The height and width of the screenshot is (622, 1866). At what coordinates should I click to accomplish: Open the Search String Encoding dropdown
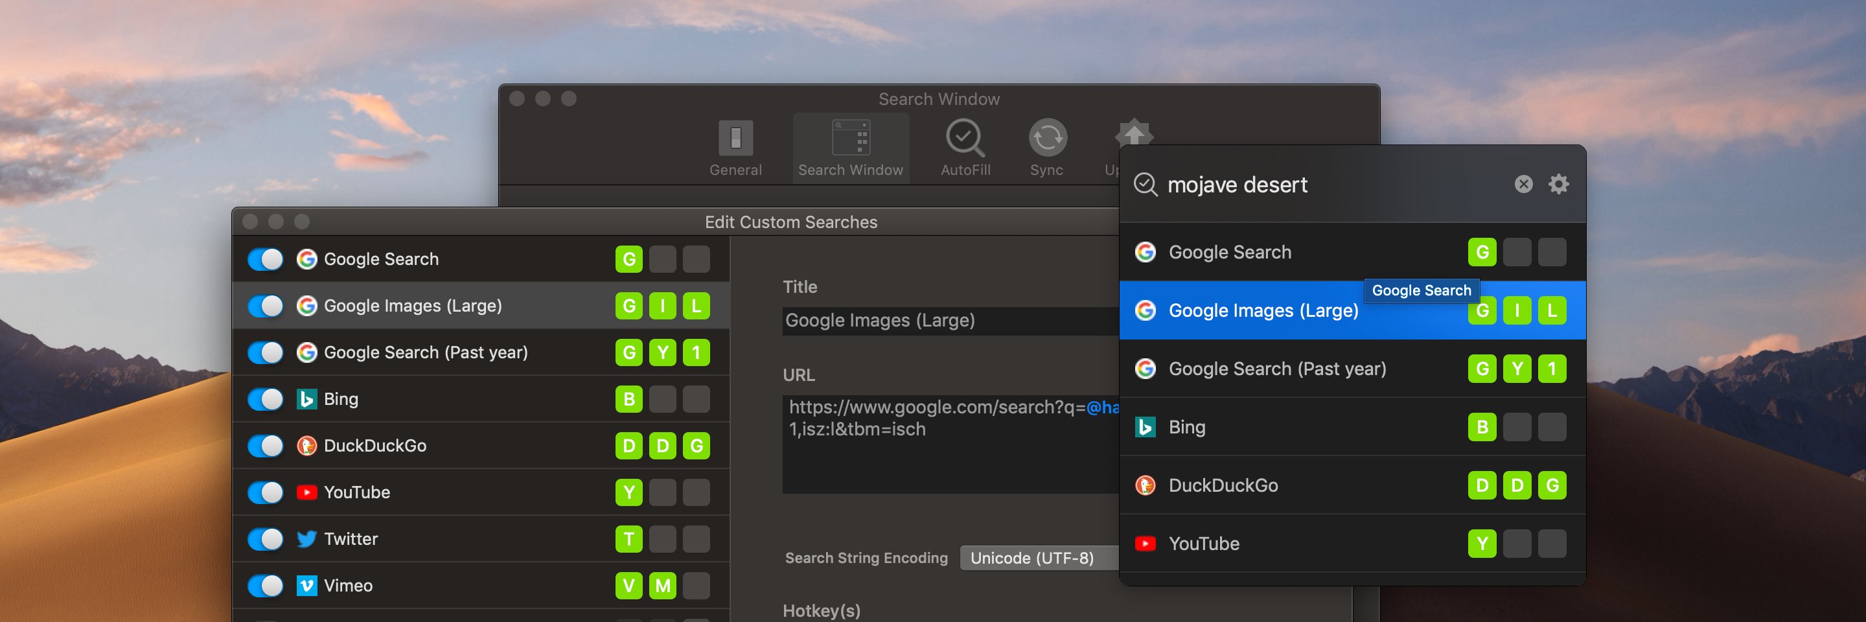[x=1036, y=558]
